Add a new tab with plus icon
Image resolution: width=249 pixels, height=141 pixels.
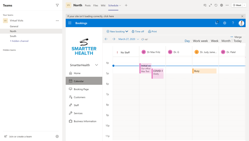[x=126, y=5]
